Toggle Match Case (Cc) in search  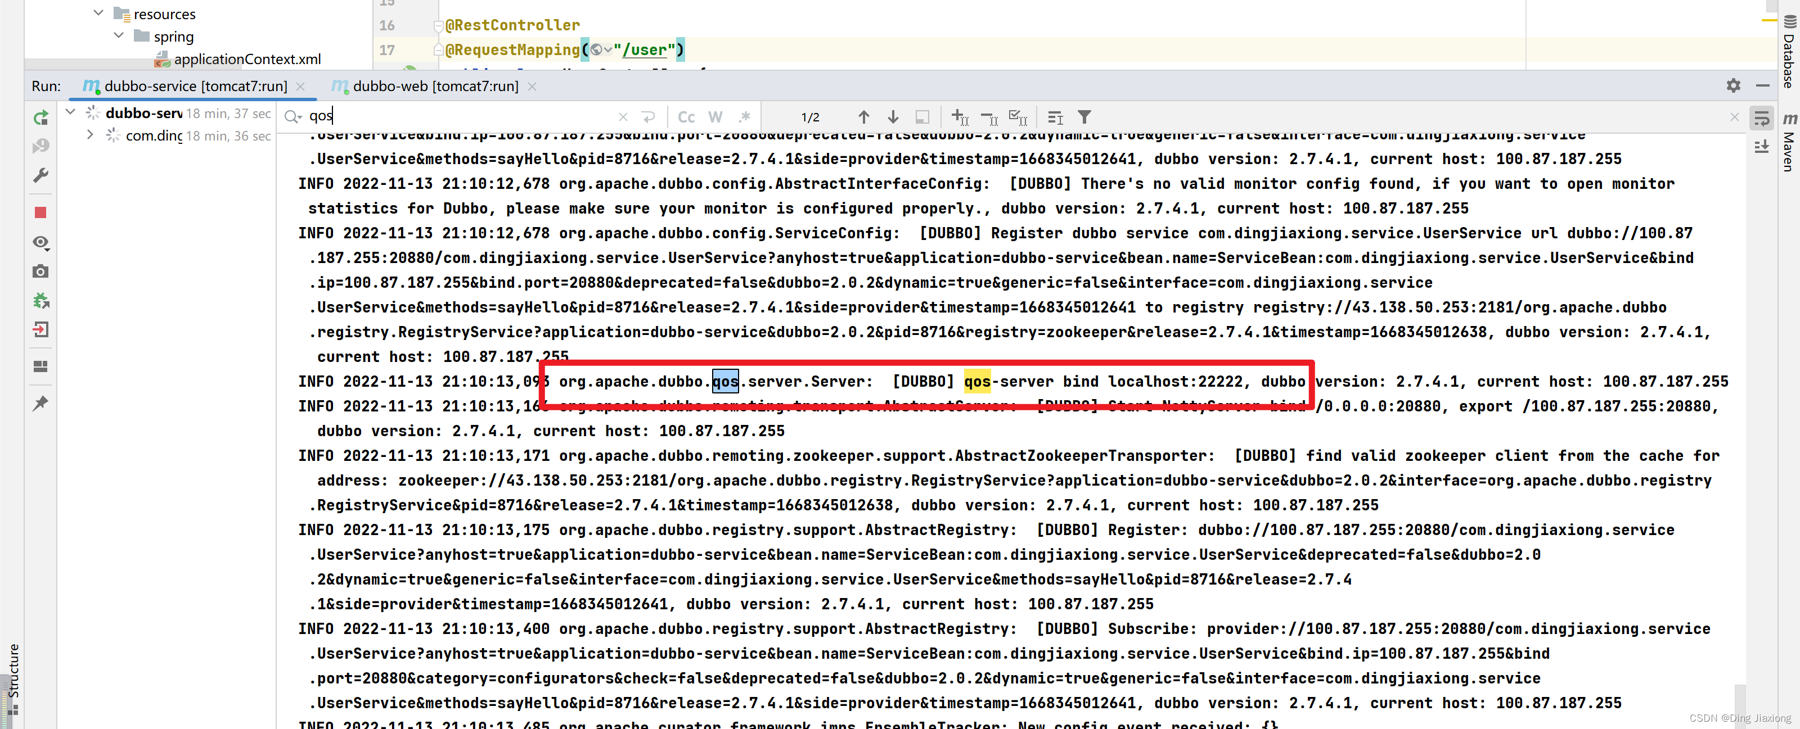coord(686,117)
